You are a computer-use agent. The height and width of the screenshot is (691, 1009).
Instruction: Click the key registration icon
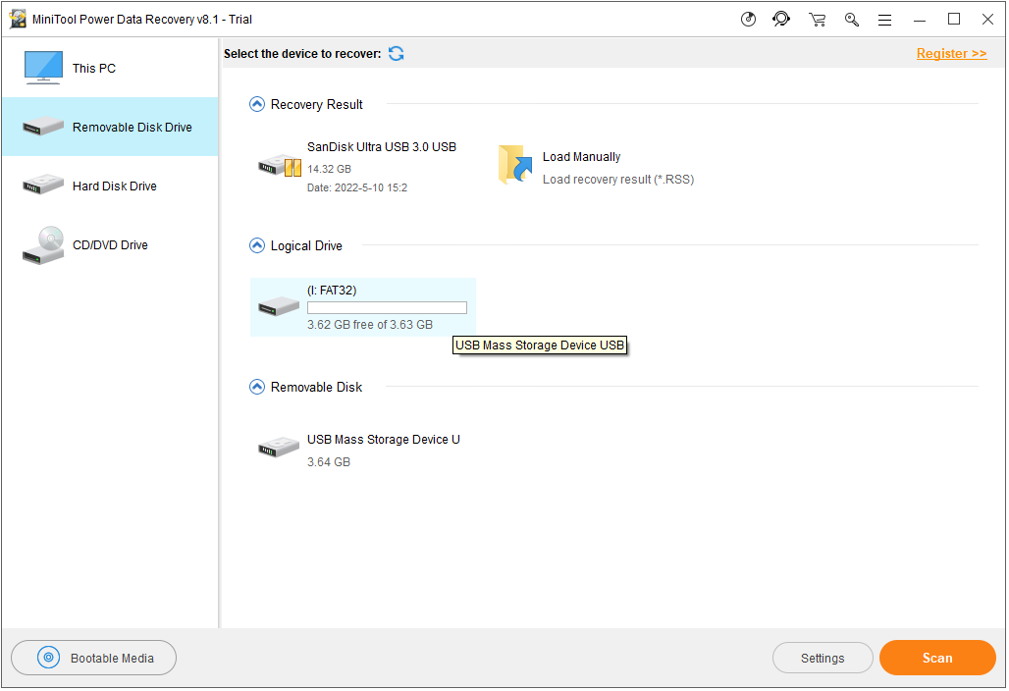coord(852,20)
